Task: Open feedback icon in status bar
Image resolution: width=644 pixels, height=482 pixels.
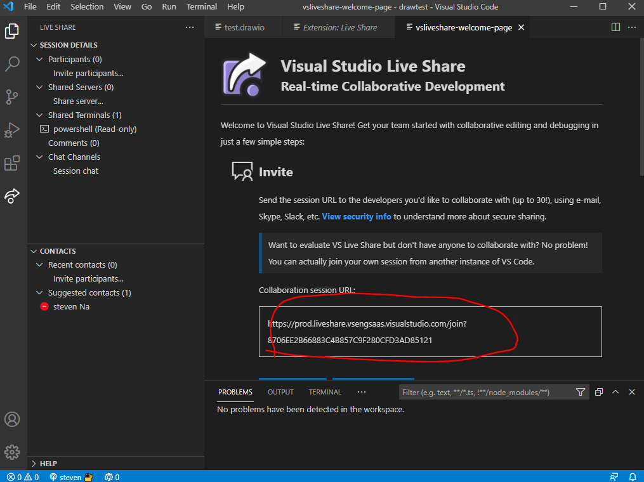Action: pyautogui.click(x=614, y=477)
